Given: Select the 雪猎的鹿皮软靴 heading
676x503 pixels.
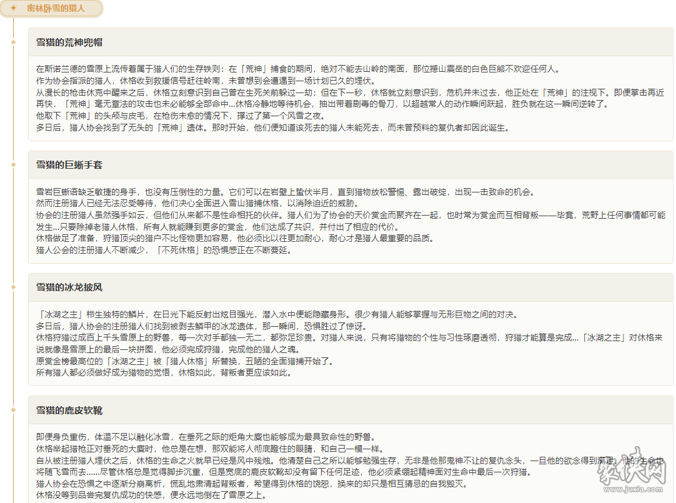Looking at the screenshot, I should click(69, 411).
